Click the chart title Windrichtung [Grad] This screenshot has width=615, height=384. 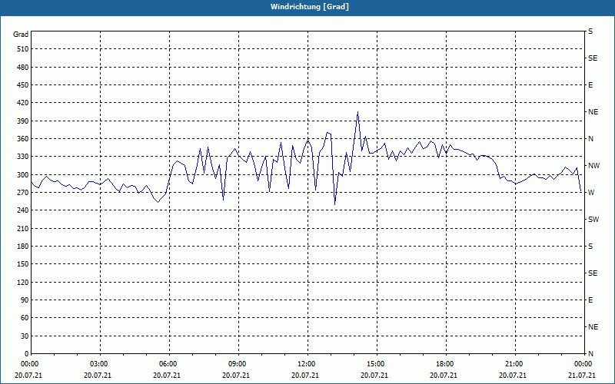[x=310, y=7]
